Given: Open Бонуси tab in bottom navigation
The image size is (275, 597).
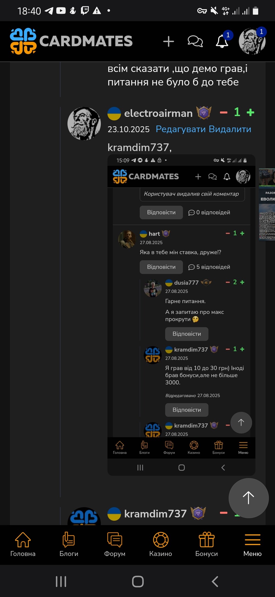Looking at the screenshot, I should click(207, 544).
